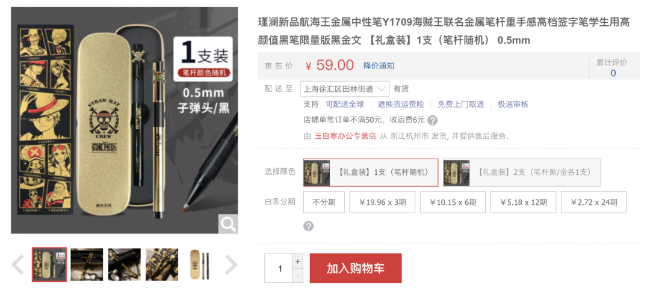
Task: Choose the 不分期 installment option
Action: tap(324, 202)
